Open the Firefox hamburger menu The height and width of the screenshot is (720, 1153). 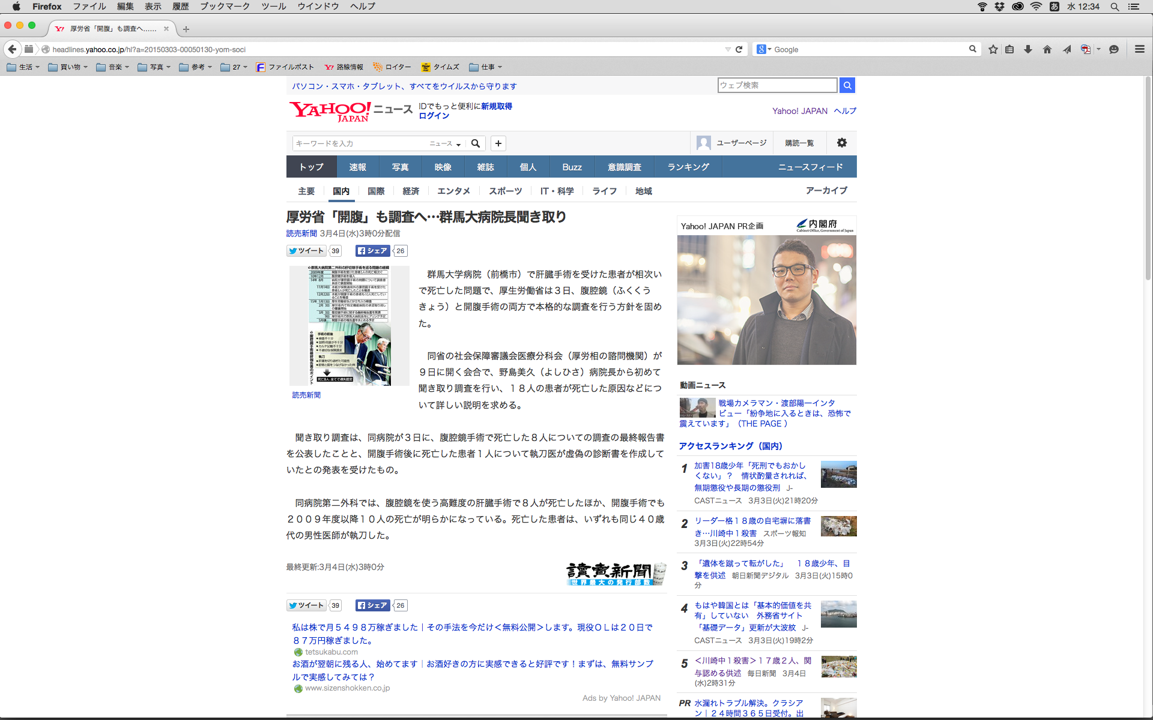1139,49
